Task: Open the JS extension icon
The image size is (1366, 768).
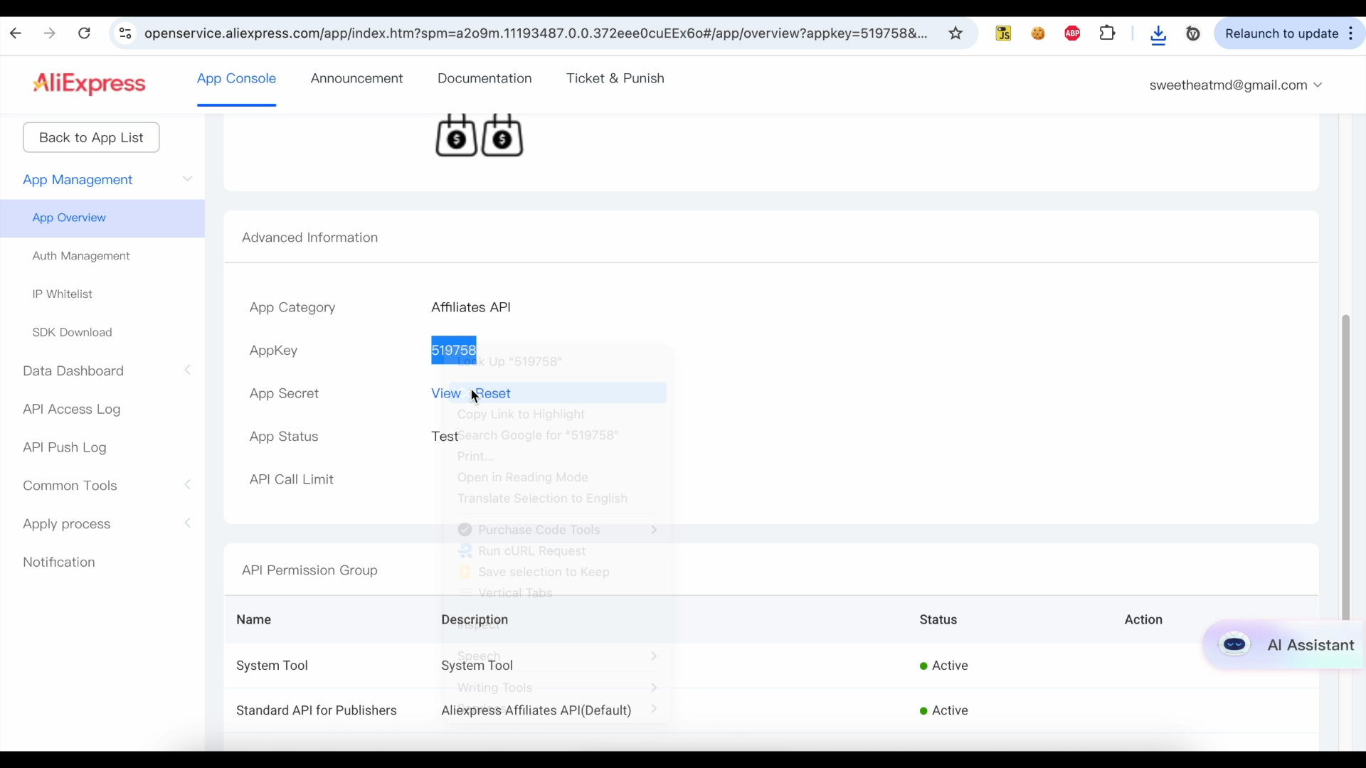Action: 1003,33
